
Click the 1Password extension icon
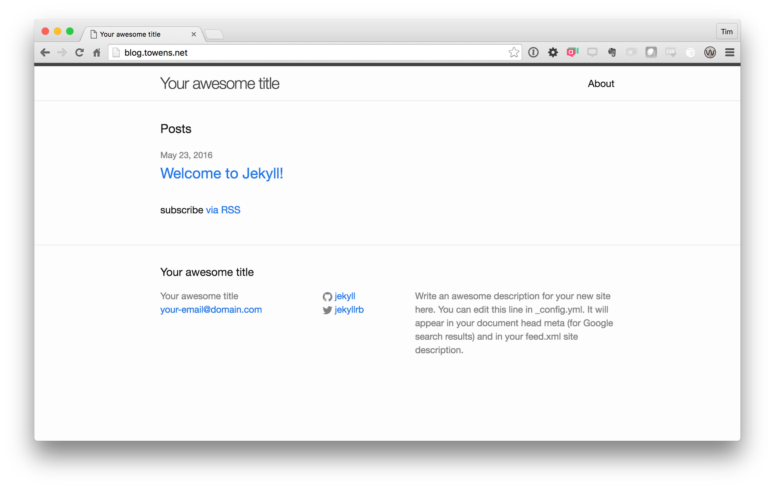point(534,52)
